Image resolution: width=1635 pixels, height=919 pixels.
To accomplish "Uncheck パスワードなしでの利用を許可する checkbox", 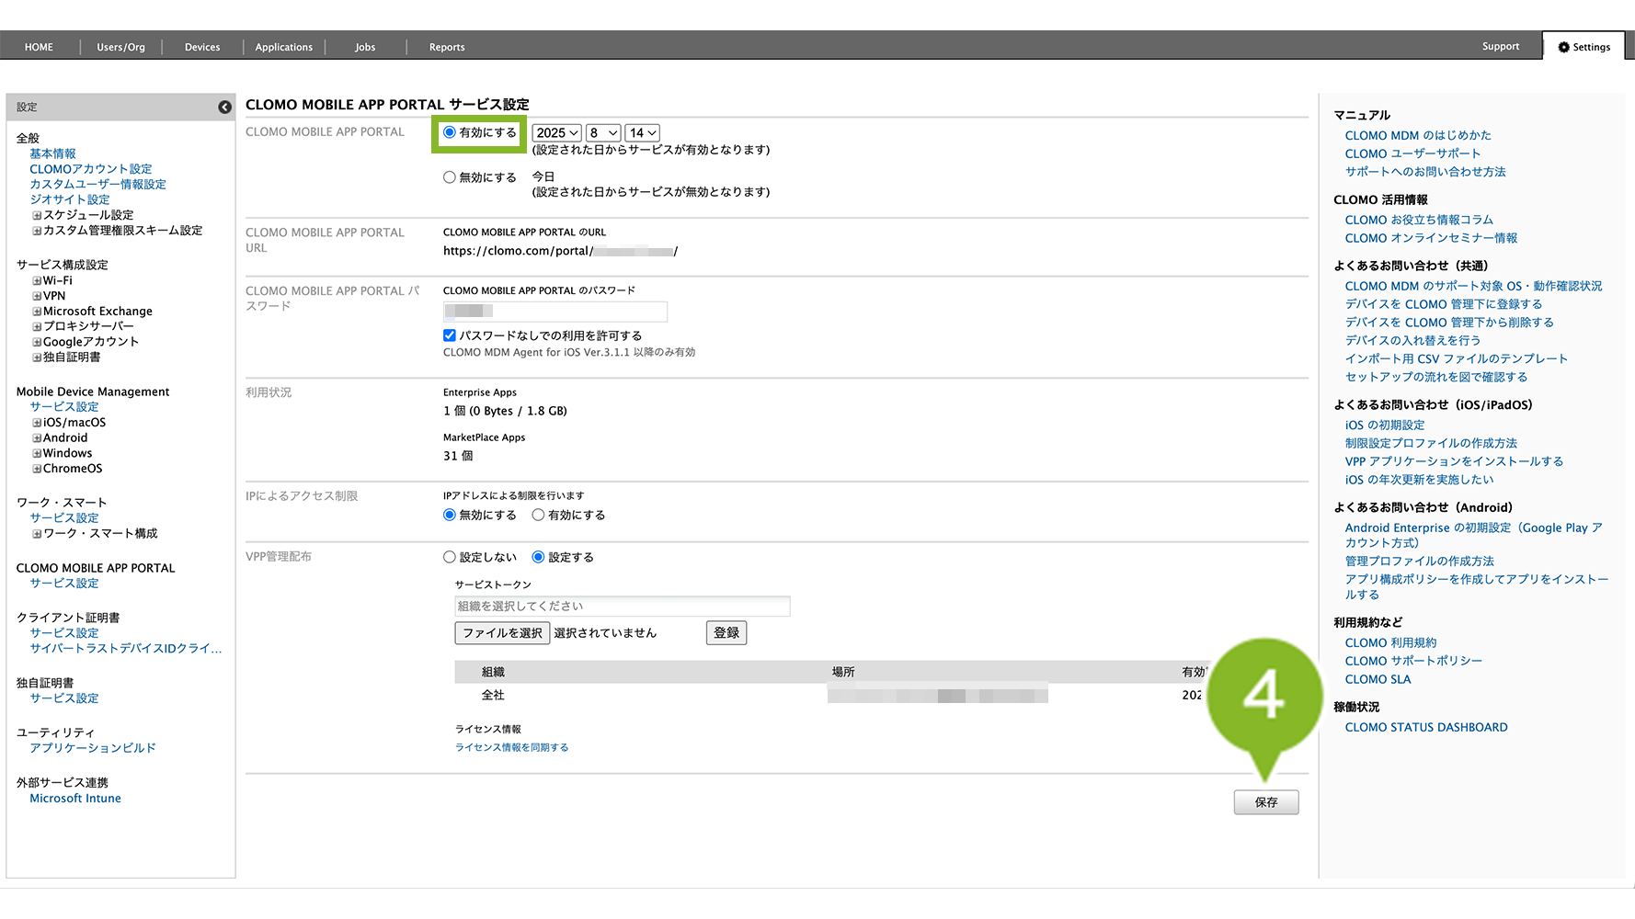I will point(450,335).
